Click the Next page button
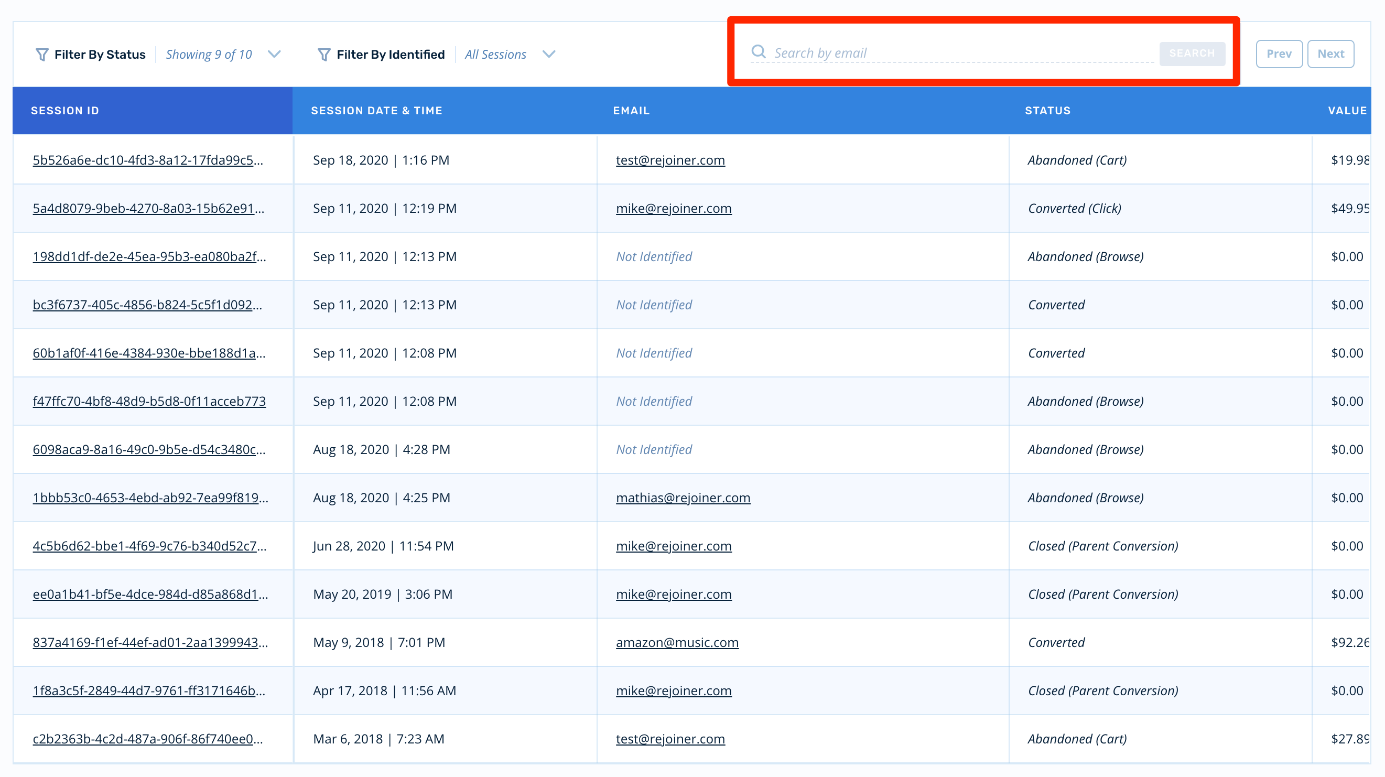Image resolution: width=1385 pixels, height=777 pixels. point(1330,54)
